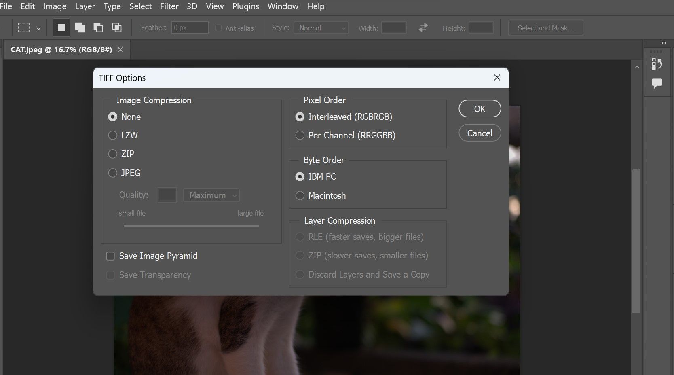Click the swap Width and Height arrows icon

[x=423, y=28]
